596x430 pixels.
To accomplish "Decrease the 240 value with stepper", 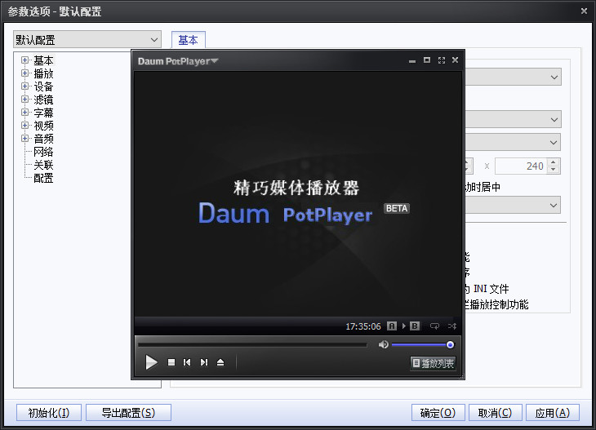I will tap(554, 170).
